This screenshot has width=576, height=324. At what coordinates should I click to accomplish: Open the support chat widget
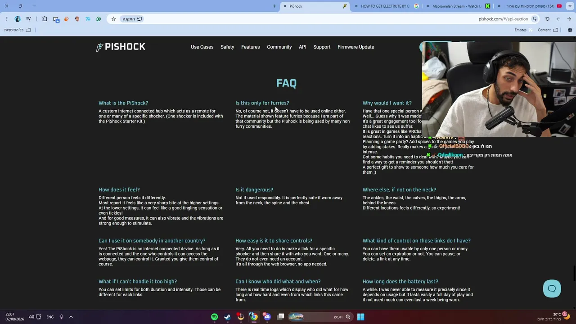[552, 288]
